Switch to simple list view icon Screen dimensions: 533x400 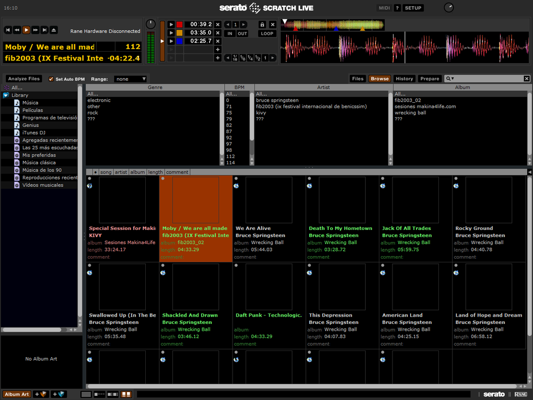(x=86, y=394)
